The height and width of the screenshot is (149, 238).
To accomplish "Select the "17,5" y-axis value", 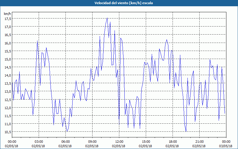I will pos(8,18).
